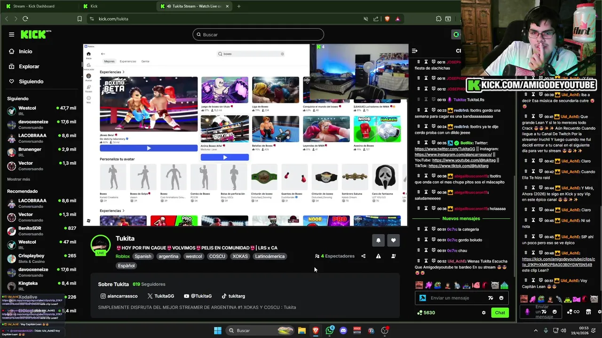
Task: Click the Mostrar más link in sidebar
Action: coord(18,179)
